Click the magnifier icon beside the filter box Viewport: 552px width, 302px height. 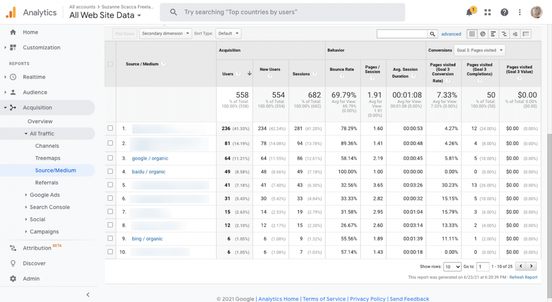[433, 33]
